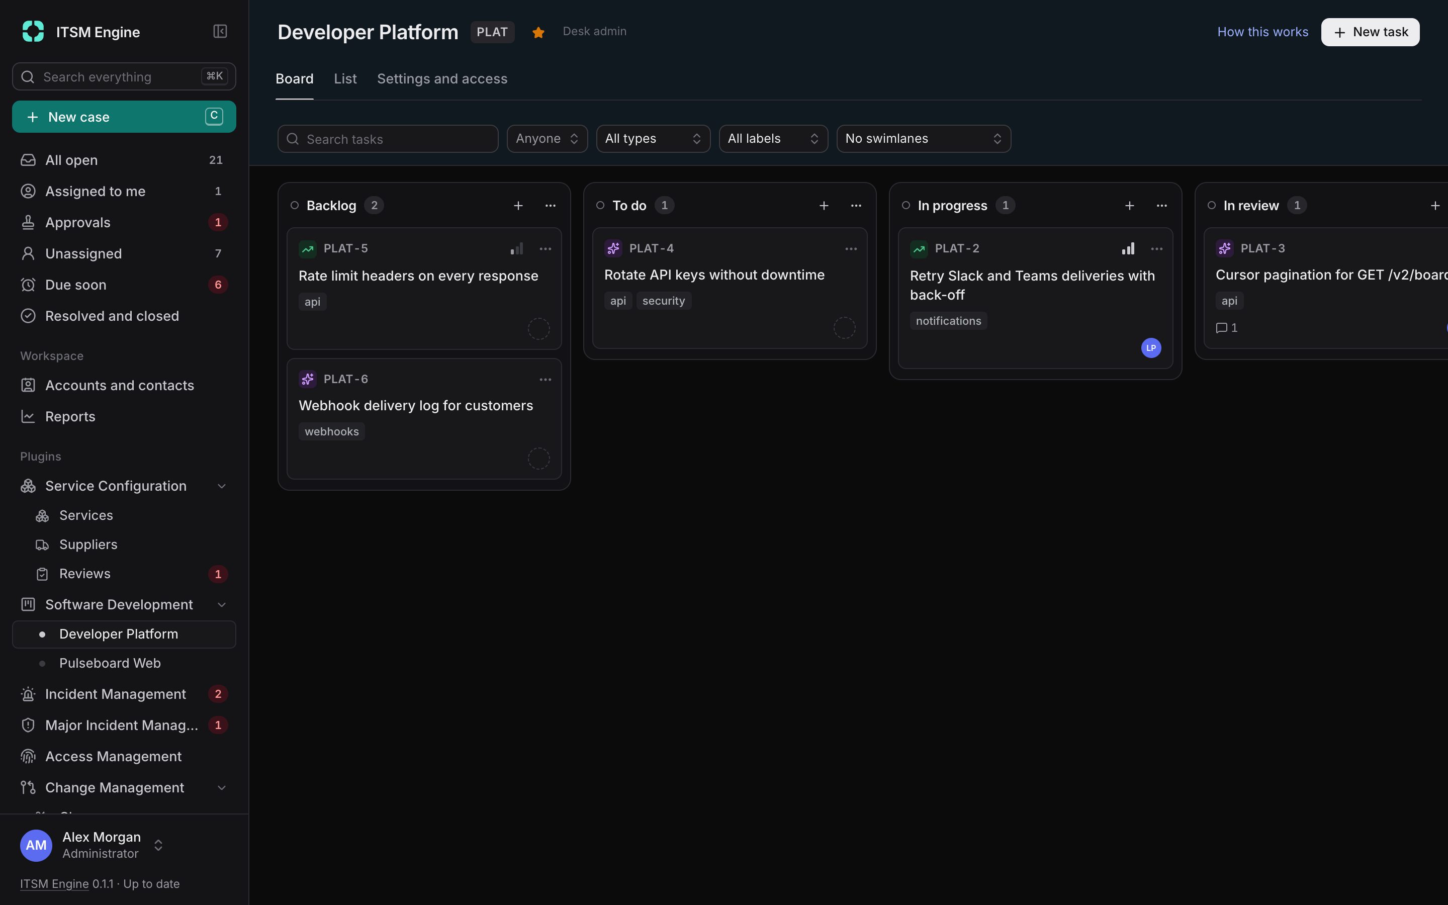Open PLAT-5 card options menu
Viewport: 1448px width, 905px height.
point(545,248)
